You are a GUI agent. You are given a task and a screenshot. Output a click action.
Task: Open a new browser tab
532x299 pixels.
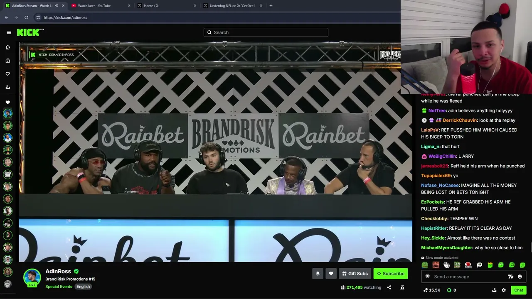click(271, 6)
